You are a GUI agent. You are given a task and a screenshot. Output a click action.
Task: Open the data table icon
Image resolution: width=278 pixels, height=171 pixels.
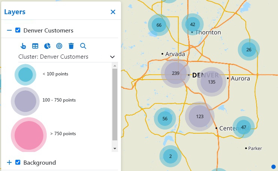click(x=35, y=46)
